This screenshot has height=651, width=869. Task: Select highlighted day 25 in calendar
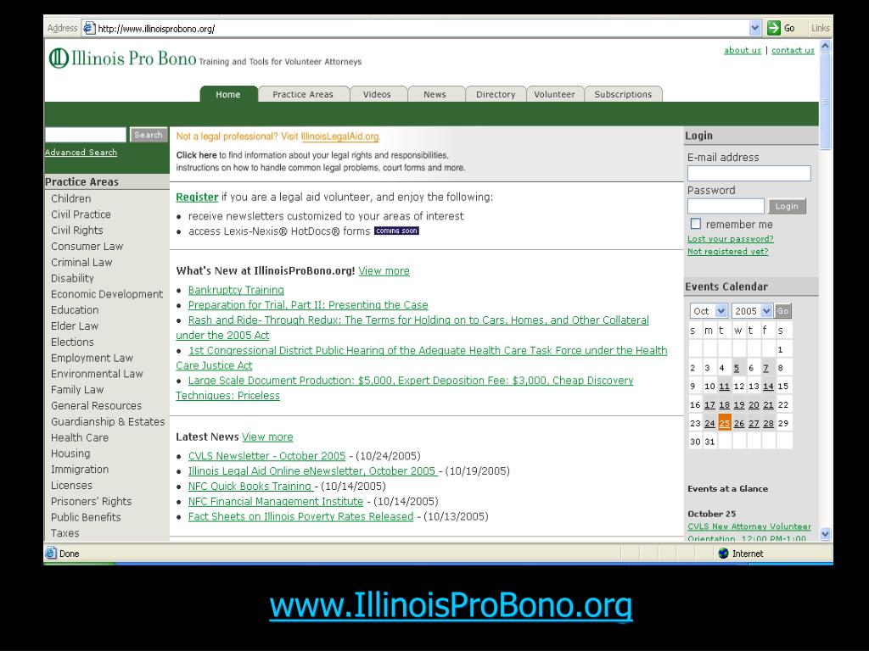[x=725, y=423]
